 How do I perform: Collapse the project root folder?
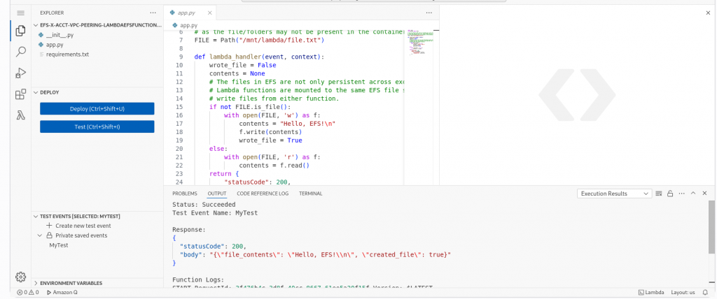[x=36, y=25]
